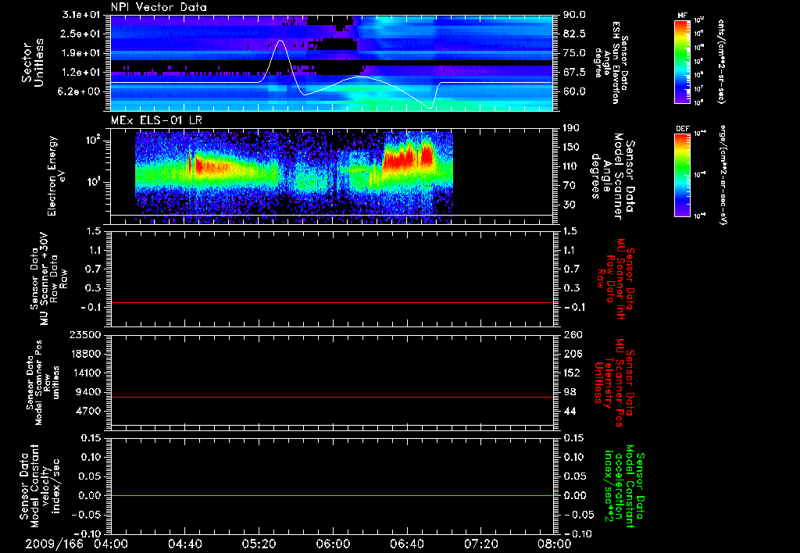Screen dimensions: 800x553
Task: Click the 10¹ electron energy tick label
Action: tap(92, 182)
